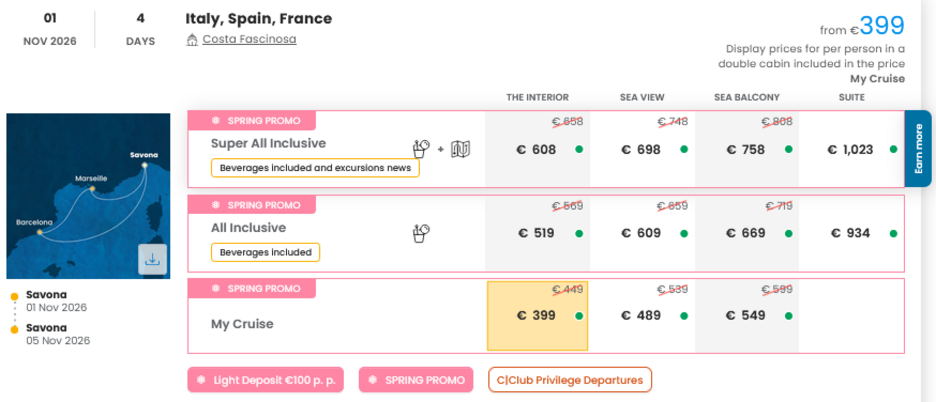Select All Inclusive sea view €609 fare
This screenshot has height=402, width=936.
pos(641,233)
